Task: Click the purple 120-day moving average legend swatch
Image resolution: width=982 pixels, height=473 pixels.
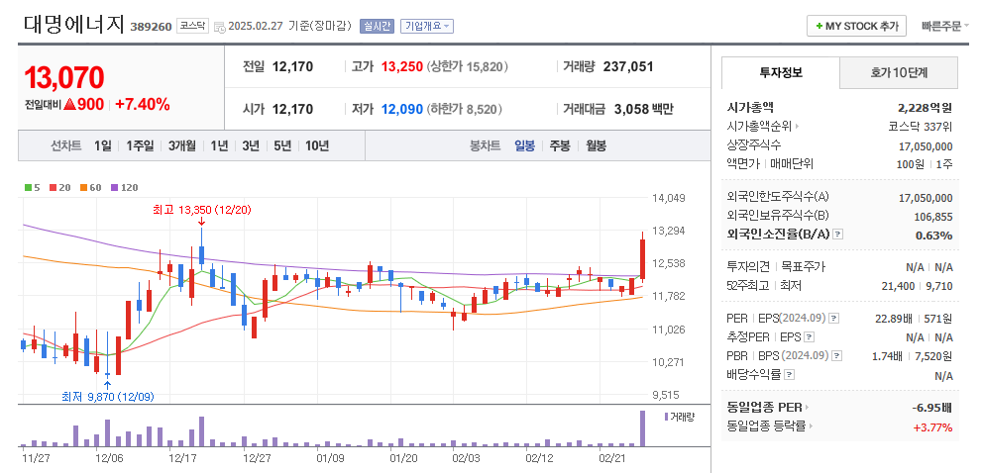Action: point(114,187)
